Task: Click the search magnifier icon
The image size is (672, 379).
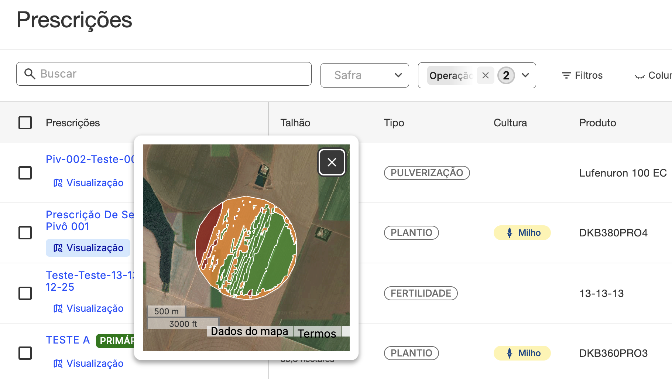Action: (x=30, y=74)
